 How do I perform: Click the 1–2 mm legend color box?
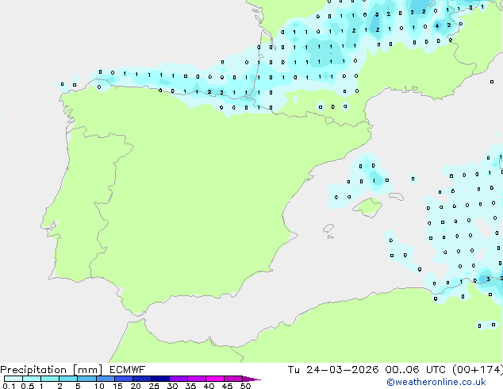(50, 379)
